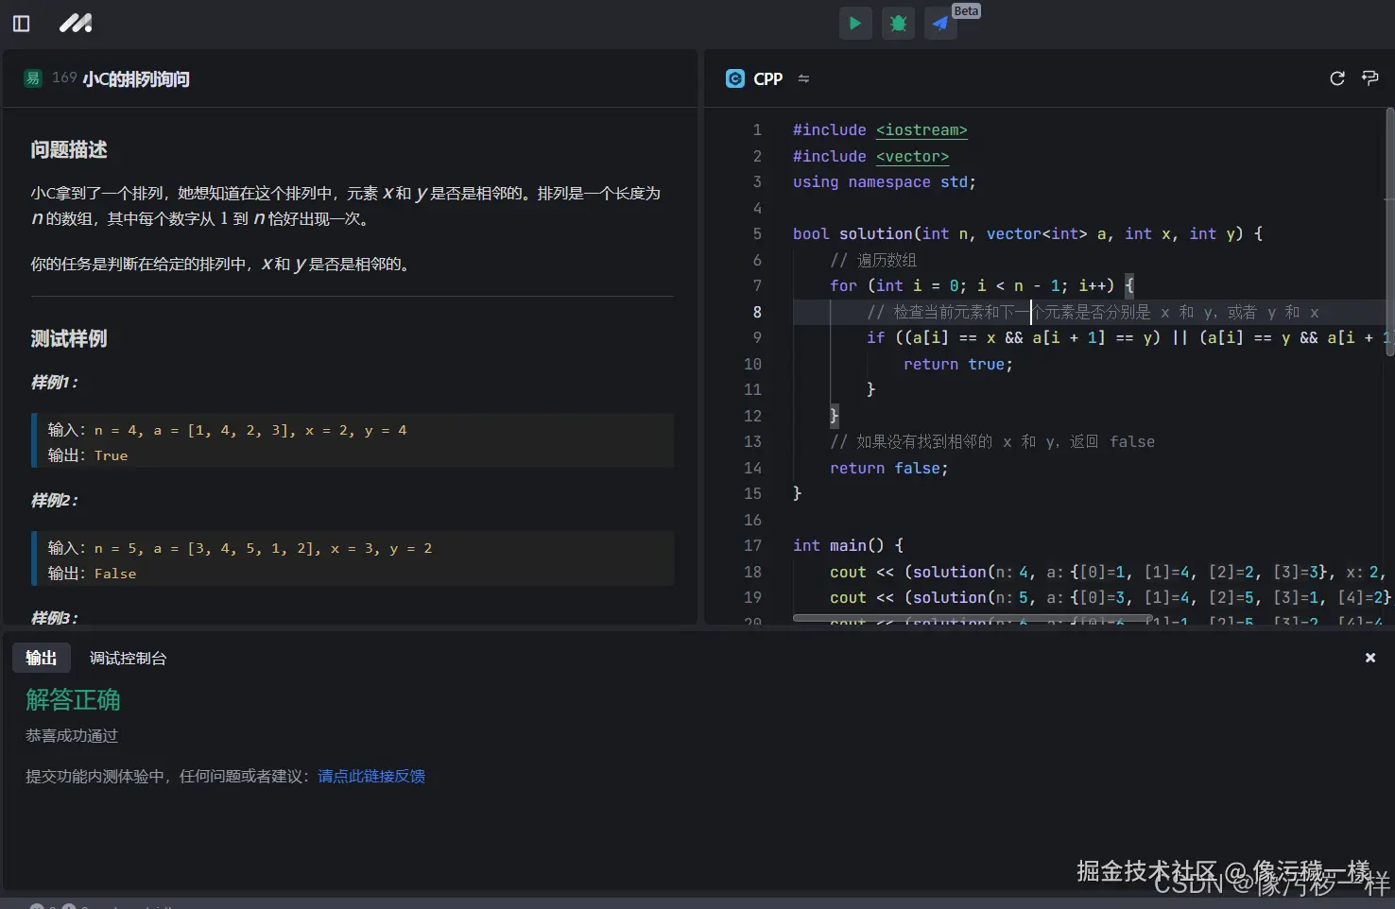Click sample 2 output False

93,574
